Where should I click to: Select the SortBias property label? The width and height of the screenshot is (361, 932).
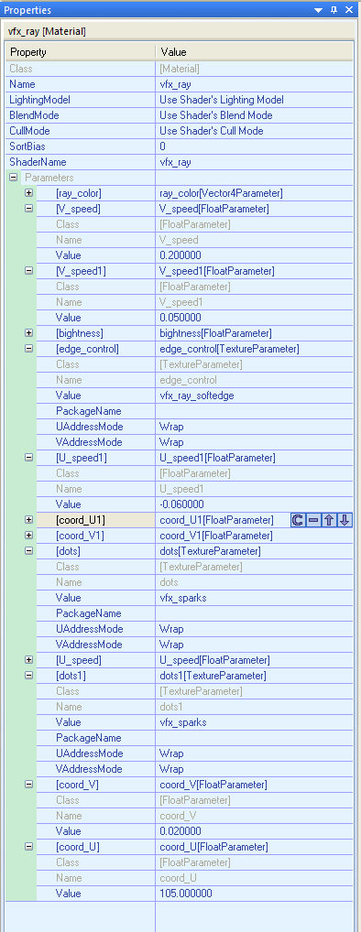click(x=27, y=146)
